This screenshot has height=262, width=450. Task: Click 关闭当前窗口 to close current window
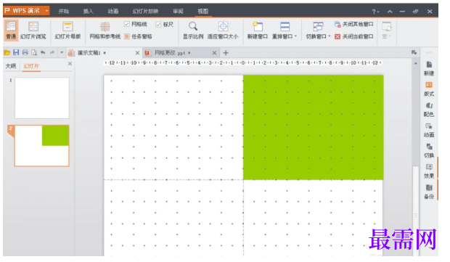[x=354, y=36]
